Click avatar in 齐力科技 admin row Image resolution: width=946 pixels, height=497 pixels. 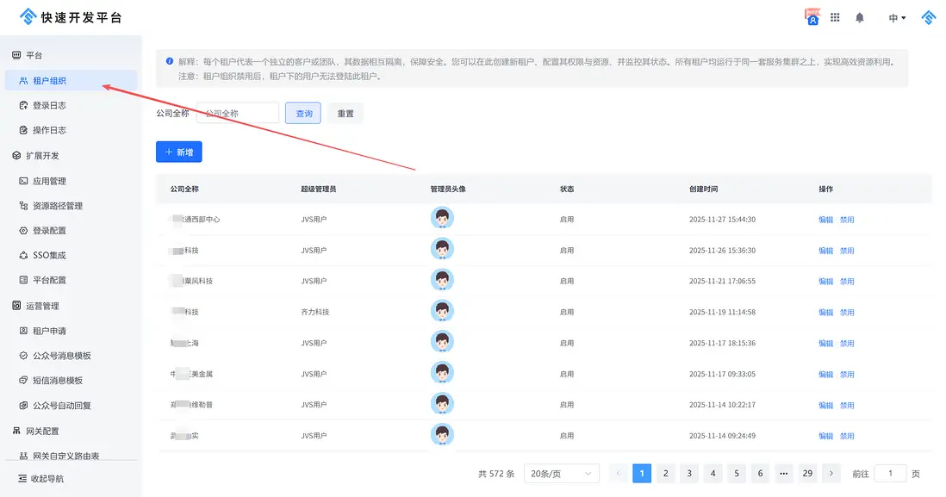pyautogui.click(x=442, y=311)
